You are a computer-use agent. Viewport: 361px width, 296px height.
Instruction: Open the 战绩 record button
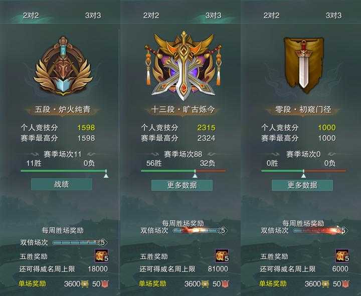62,184
